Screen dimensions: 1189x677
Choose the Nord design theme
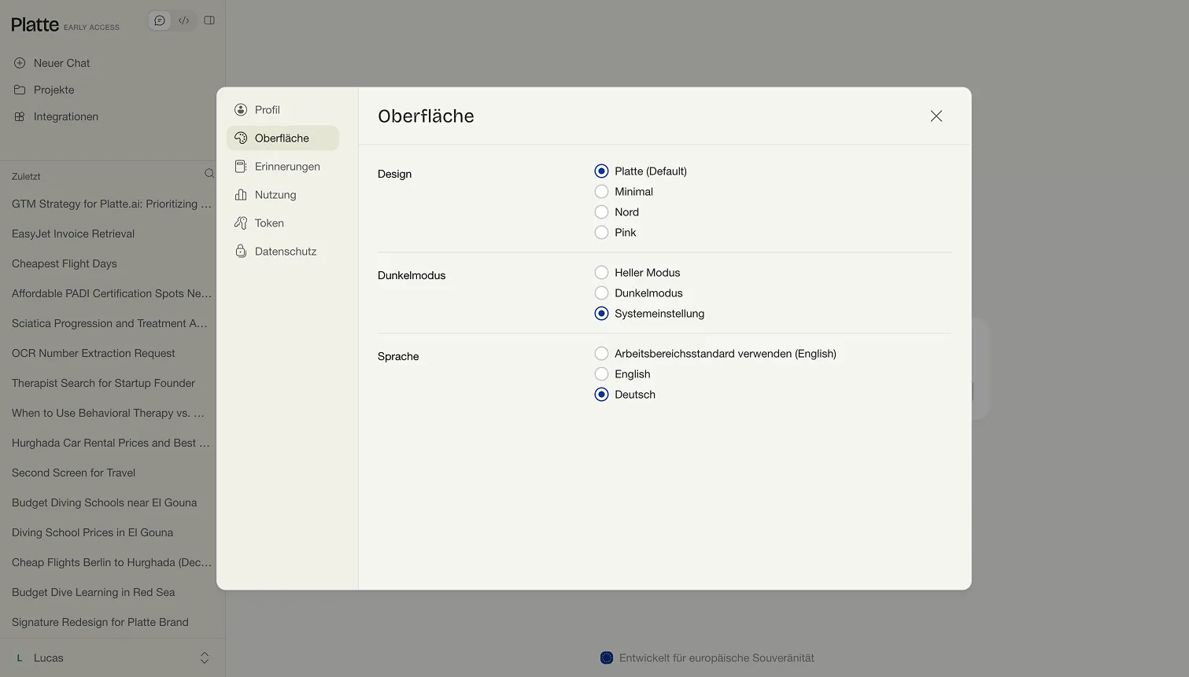pyautogui.click(x=602, y=212)
